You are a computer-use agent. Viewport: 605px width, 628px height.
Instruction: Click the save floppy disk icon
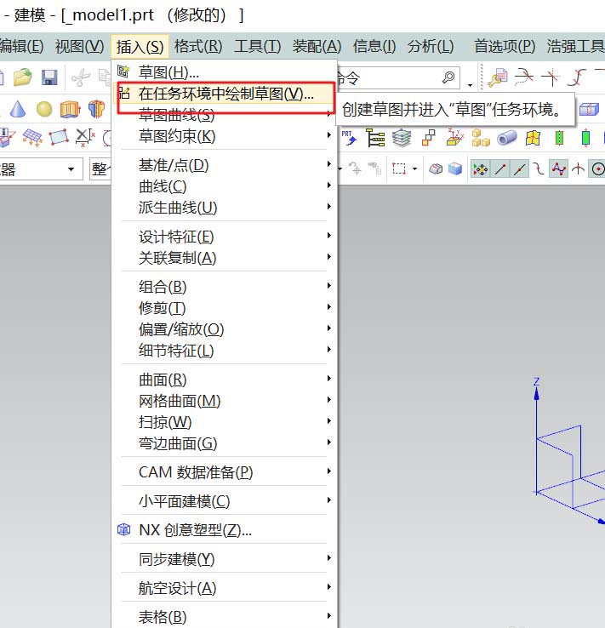[49, 77]
